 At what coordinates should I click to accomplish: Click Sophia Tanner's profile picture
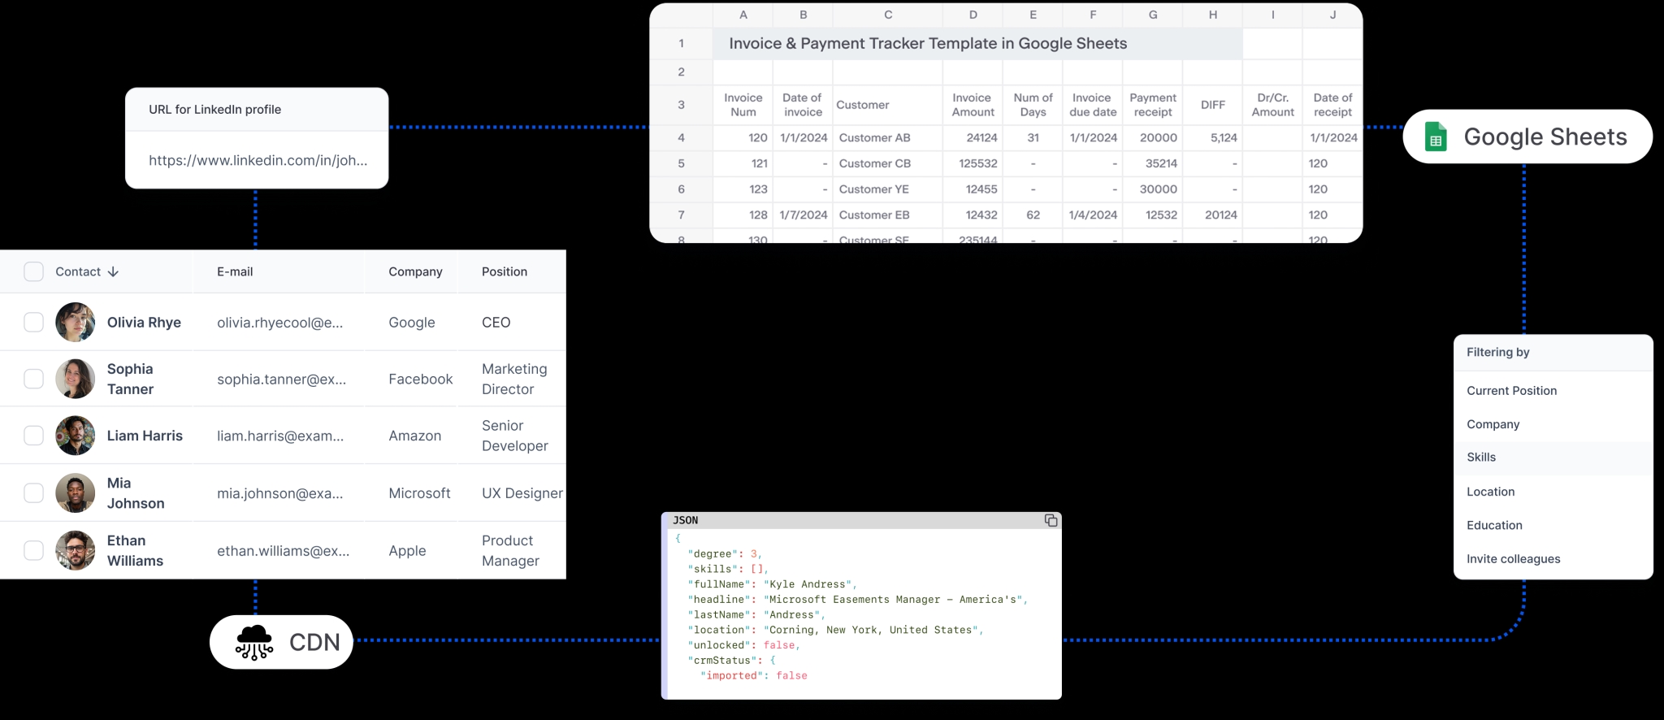[x=75, y=379]
